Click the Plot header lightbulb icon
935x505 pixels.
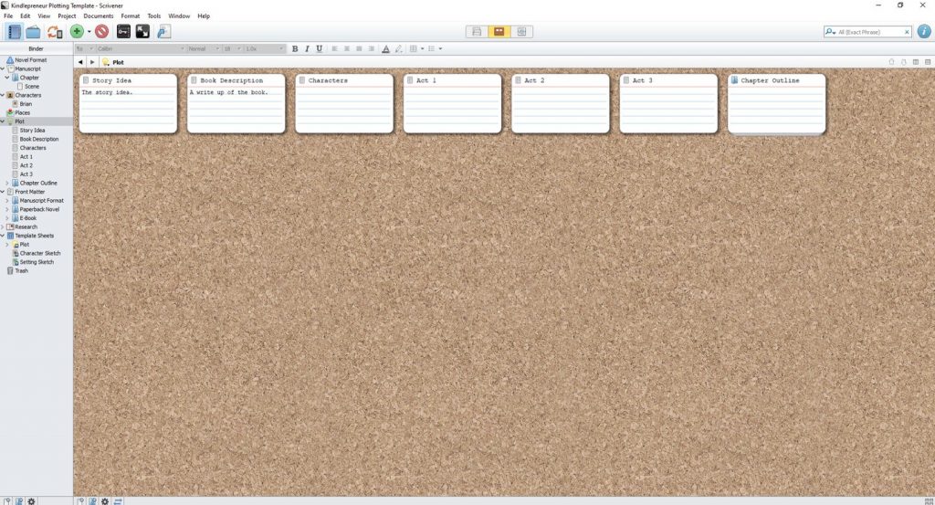tap(106, 62)
